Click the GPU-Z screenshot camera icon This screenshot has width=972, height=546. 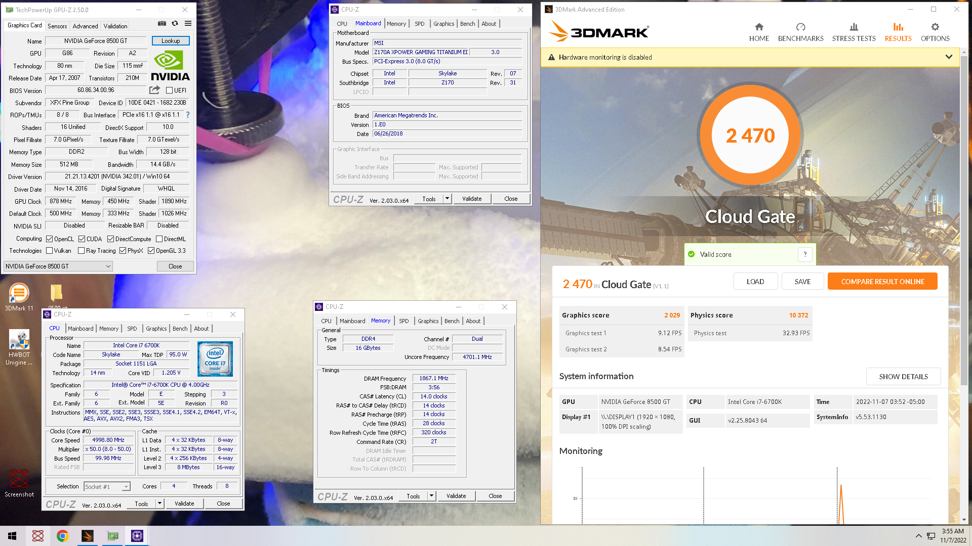coord(162,23)
